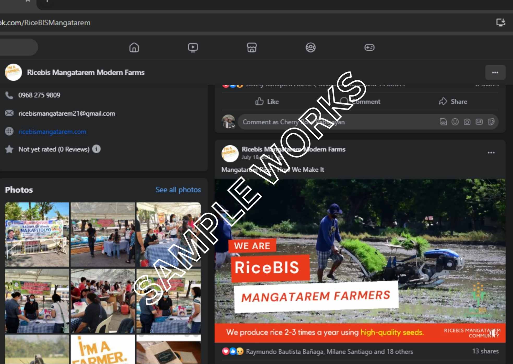The height and width of the screenshot is (364, 513).
Task: Open the Groups icon in navigation
Action: (311, 47)
